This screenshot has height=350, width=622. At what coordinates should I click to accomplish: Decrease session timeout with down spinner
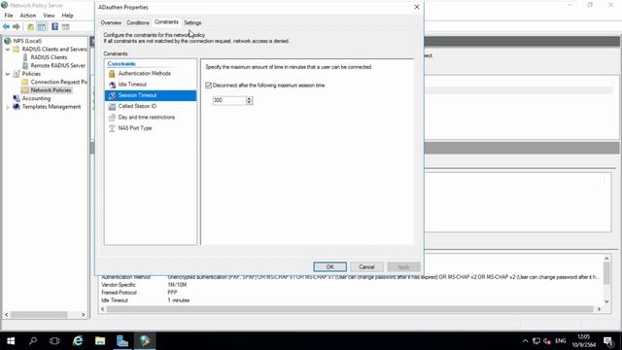pos(249,103)
